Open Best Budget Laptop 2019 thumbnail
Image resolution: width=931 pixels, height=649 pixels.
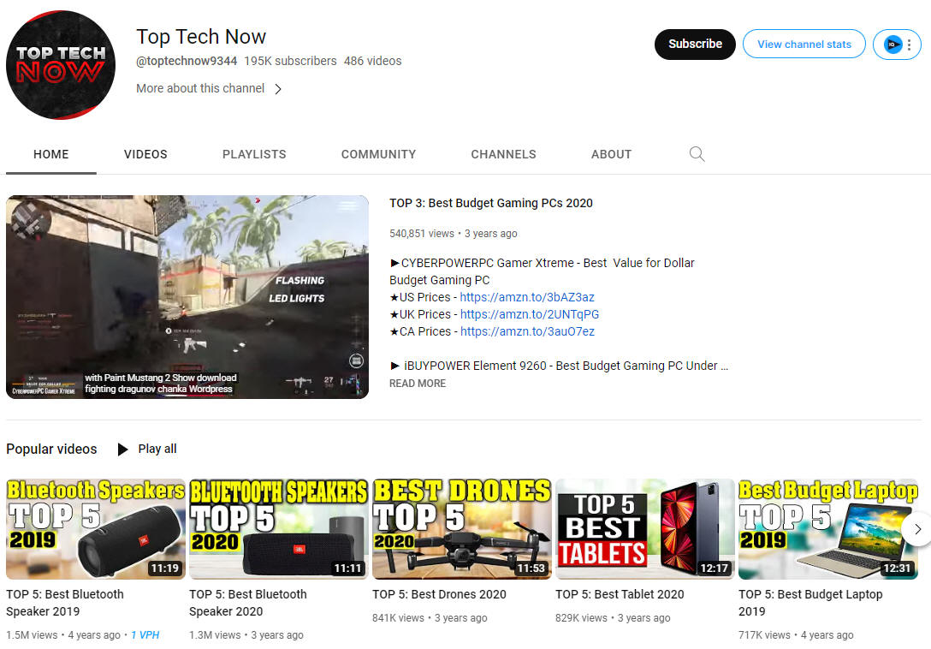(828, 529)
